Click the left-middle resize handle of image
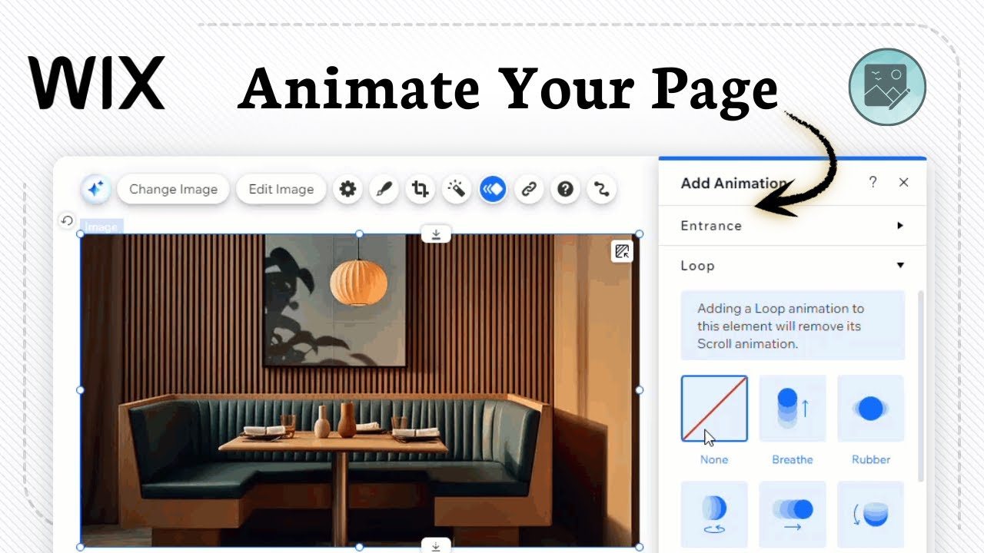This screenshot has height=553, width=984. (x=81, y=390)
